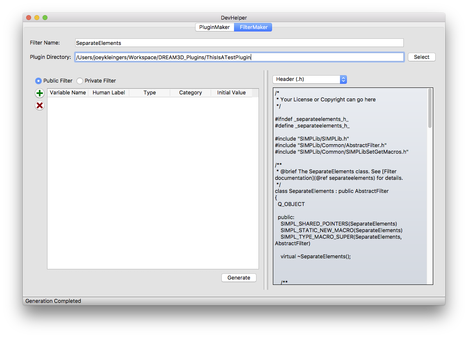
Task: Select the Private Filter radio button
Action: point(80,81)
